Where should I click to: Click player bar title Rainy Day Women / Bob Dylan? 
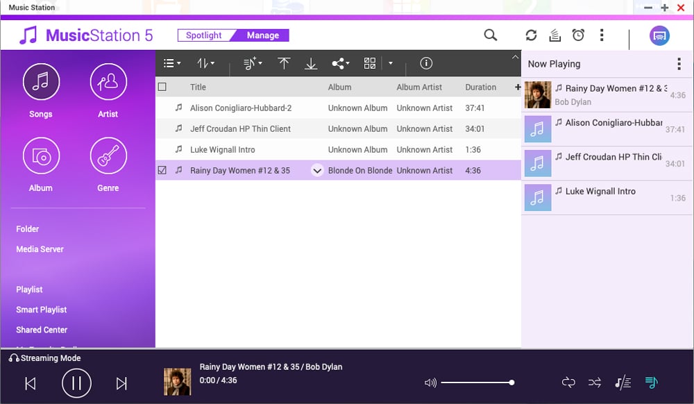(x=271, y=367)
